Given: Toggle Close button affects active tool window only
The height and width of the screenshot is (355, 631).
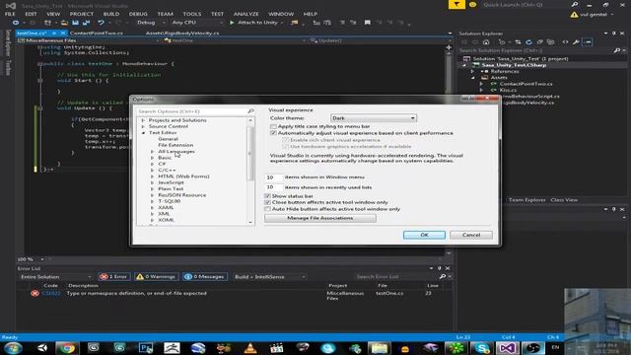Looking at the screenshot, I should [267, 202].
